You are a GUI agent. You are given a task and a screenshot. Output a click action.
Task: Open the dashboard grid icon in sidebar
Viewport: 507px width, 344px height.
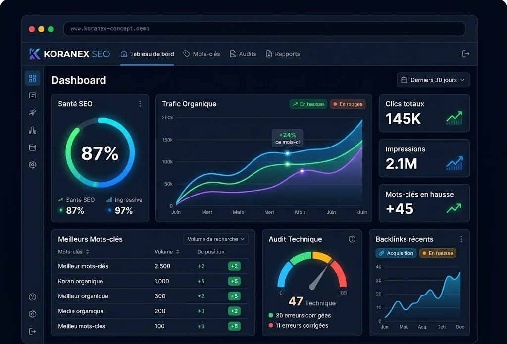[x=32, y=78]
